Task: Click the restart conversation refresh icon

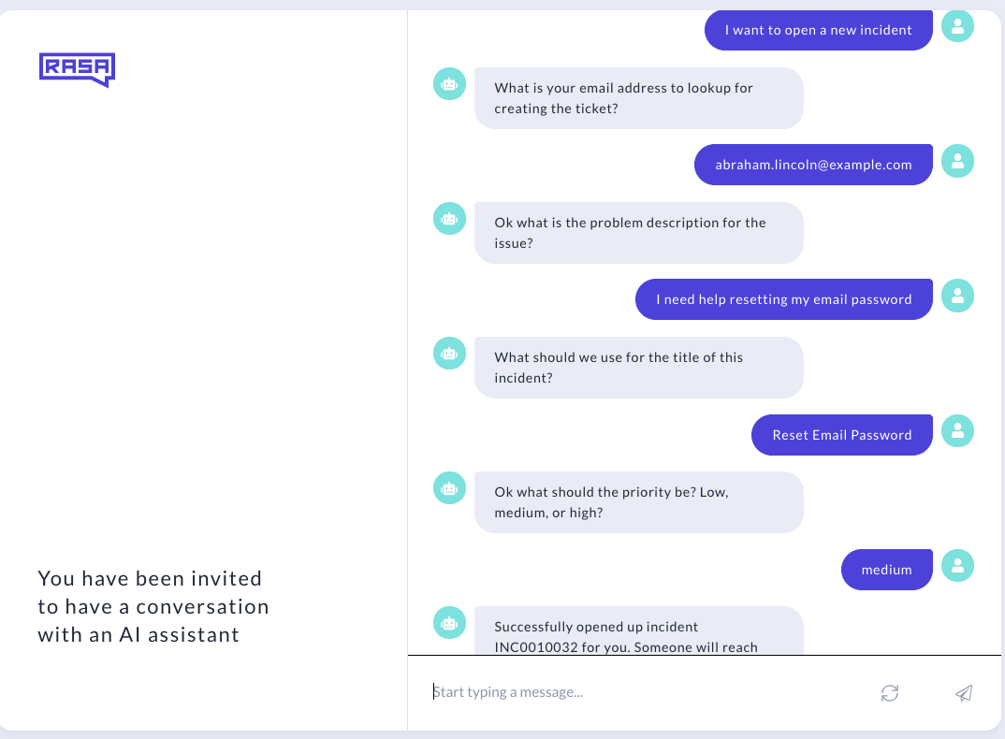Action: coord(890,693)
